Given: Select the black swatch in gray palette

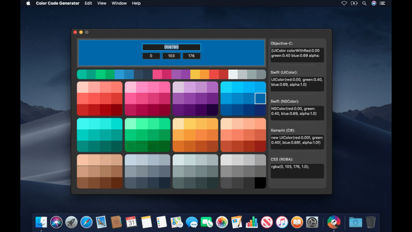Looking at the screenshot, I should point(260,183).
